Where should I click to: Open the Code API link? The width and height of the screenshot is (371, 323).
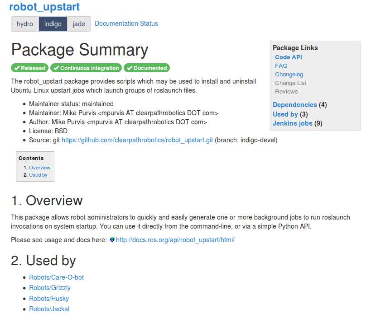289,57
